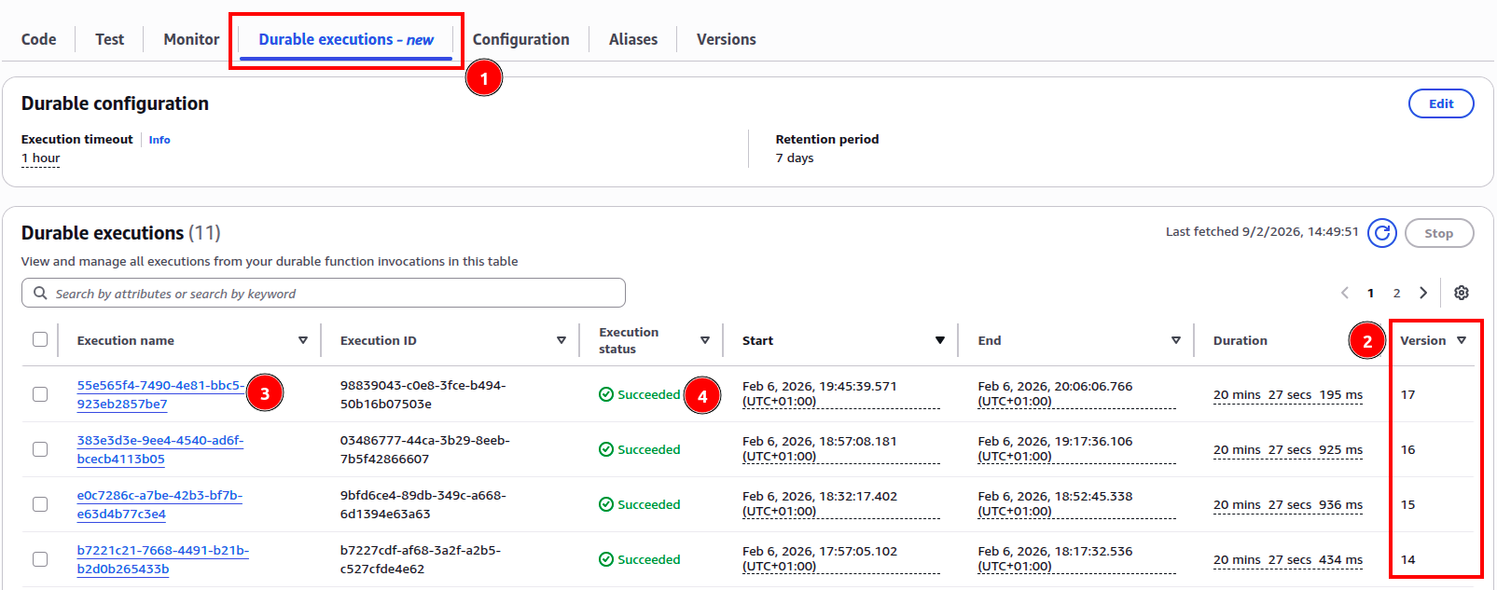
Task: Select page 1 in pagination
Action: point(1370,293)
